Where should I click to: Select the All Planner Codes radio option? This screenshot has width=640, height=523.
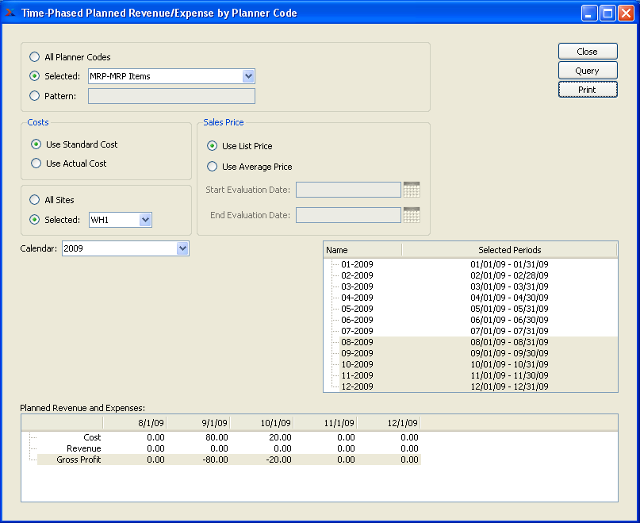pos(34,57)
